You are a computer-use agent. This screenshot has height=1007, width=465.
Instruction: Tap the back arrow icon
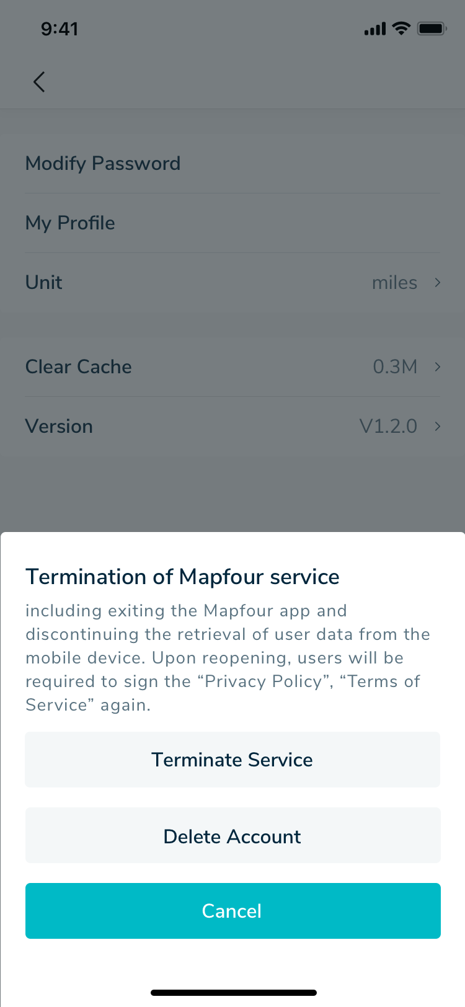pyautogui.click(x=39, y=82)
